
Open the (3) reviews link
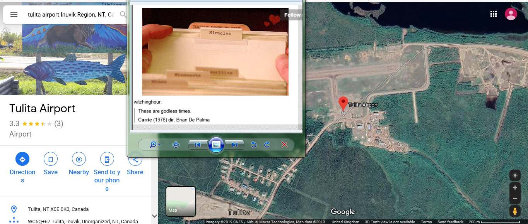(59, 124)
